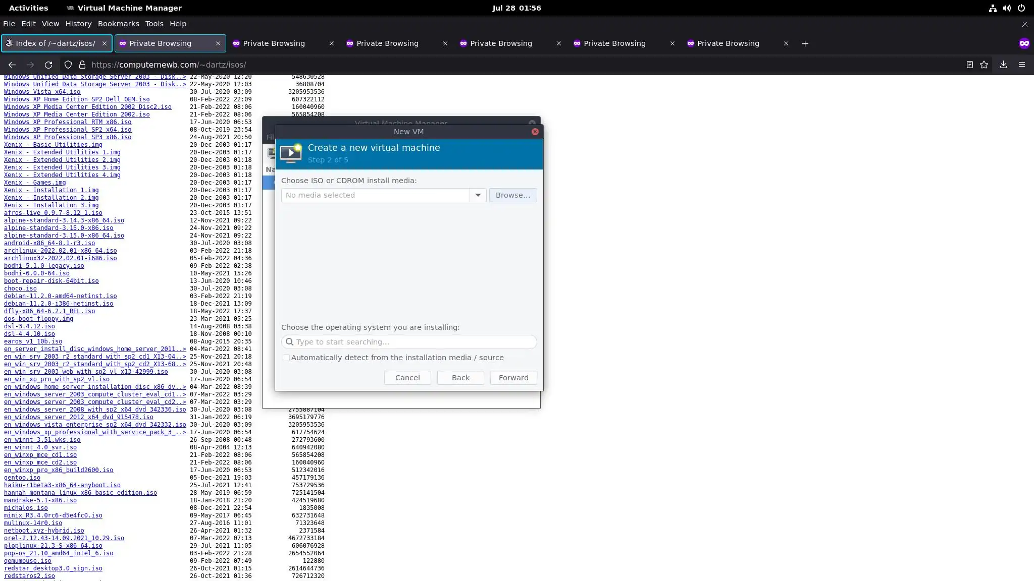Switch to the Index of /~dartz/isos/ tab
Image resolution: width=1034 pixels, height=581 pixels.
56,43
